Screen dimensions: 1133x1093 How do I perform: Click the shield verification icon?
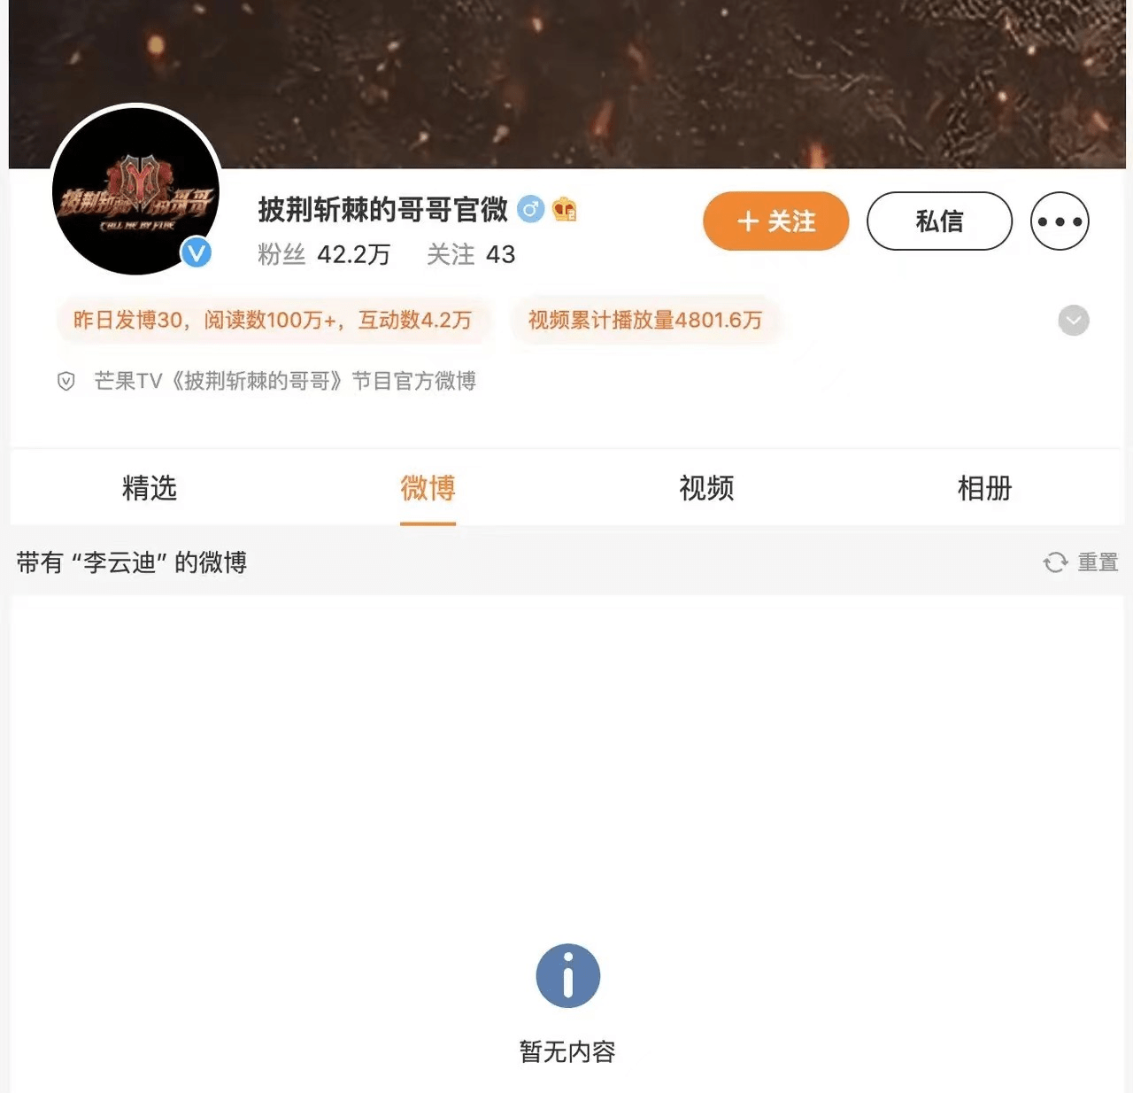[66, 382]
